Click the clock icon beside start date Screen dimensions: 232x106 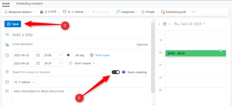click(x=7, y=55)
